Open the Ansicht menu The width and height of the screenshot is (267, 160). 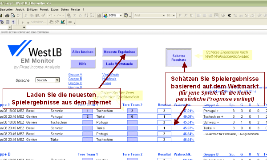(20, 10)
